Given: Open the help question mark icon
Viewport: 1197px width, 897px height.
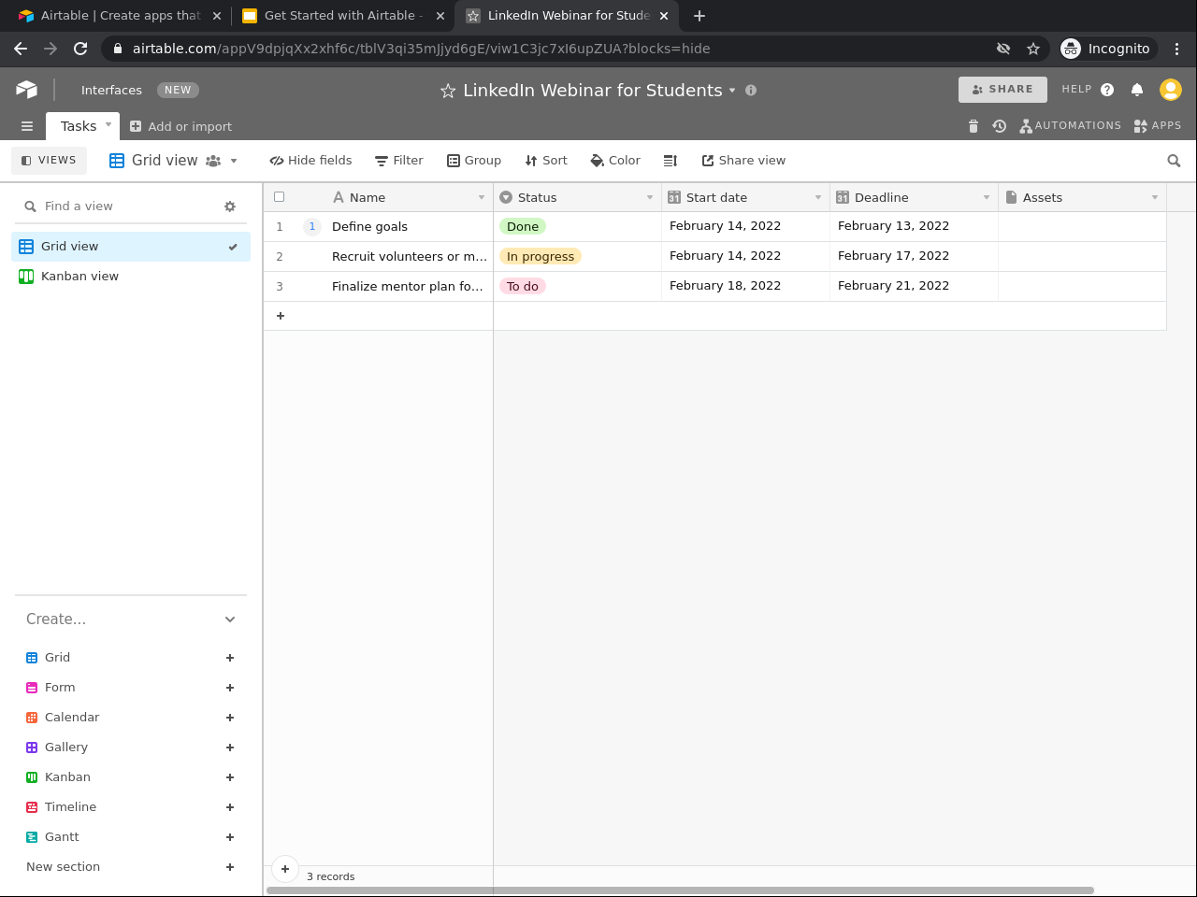Looking at the screenshot, I should click(x=1107, y=90).
